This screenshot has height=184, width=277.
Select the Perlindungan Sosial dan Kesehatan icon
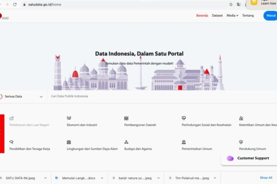tap(184, 118)
